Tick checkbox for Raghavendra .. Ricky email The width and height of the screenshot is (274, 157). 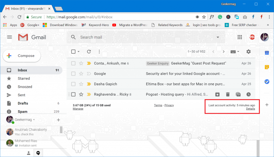73,94
